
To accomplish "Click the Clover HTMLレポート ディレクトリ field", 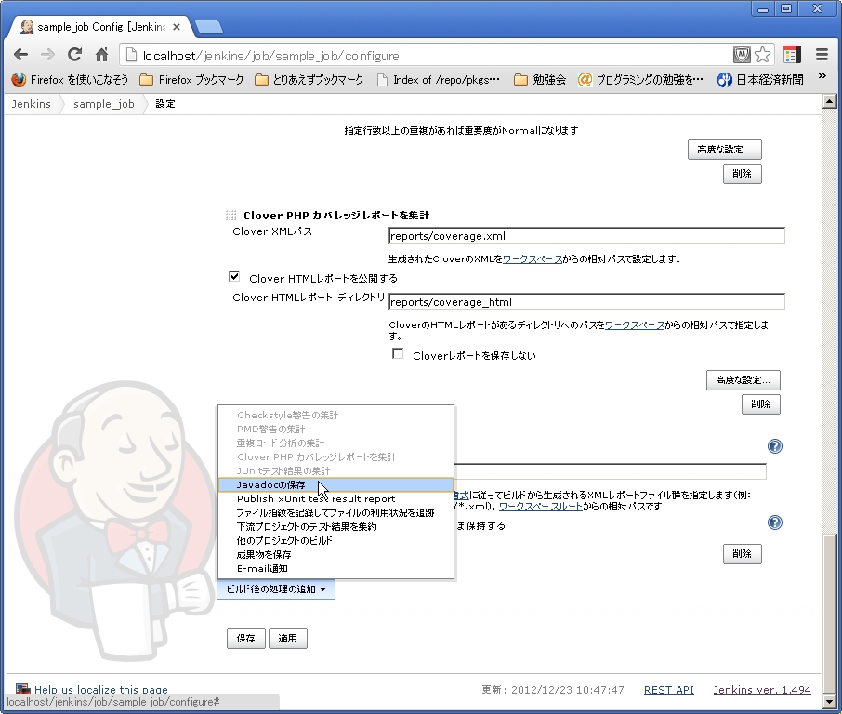I will (x=586, y=302).
